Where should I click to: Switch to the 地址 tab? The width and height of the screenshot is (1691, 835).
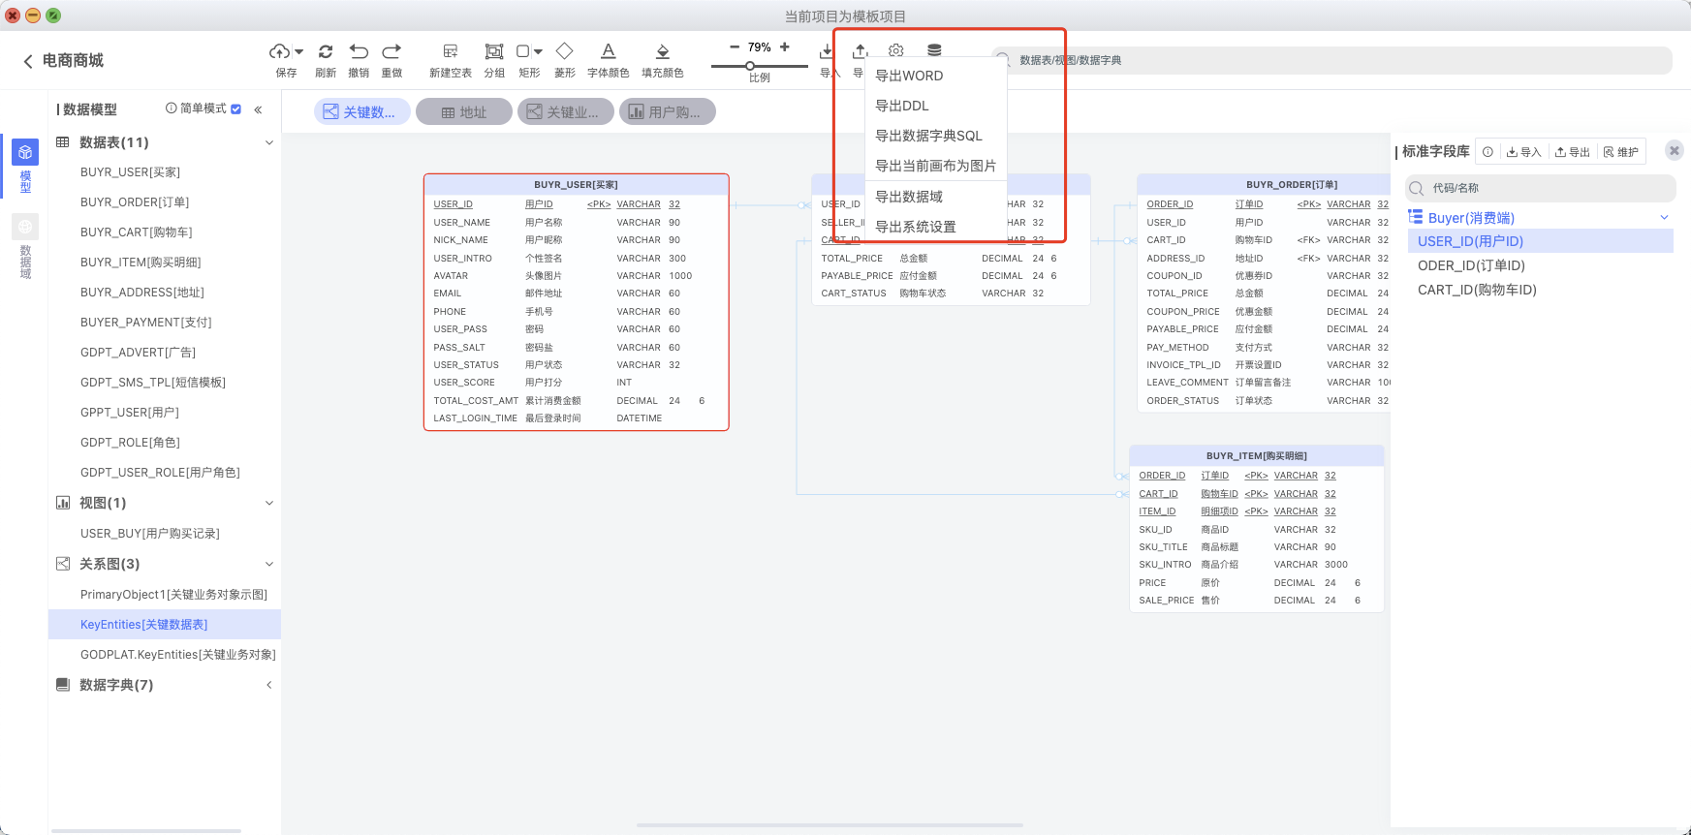click(x=463, y=112)
